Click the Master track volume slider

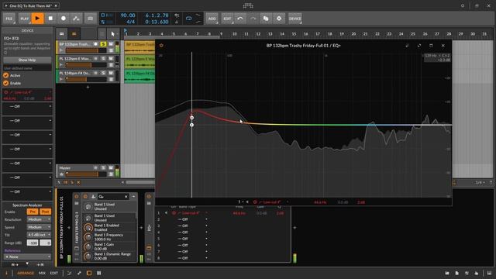pos(86,174)
